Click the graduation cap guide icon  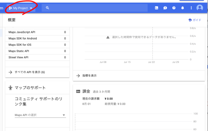point(190,20)
